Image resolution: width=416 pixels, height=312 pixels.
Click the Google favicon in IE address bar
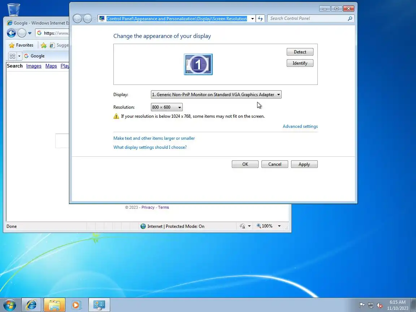click(x=39, y=33)
